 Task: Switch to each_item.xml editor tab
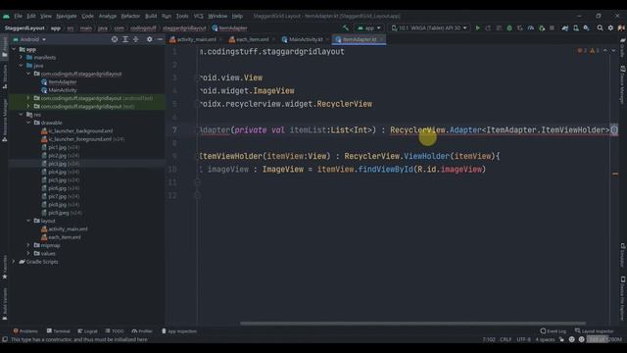[x=252, y=39]
